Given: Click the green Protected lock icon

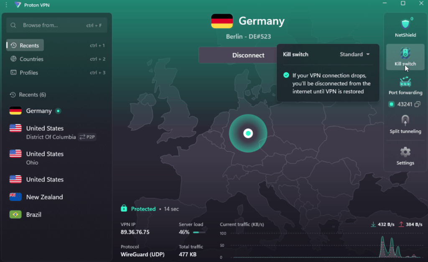Looking at the screenshot, I should click(x=124, y=208).
